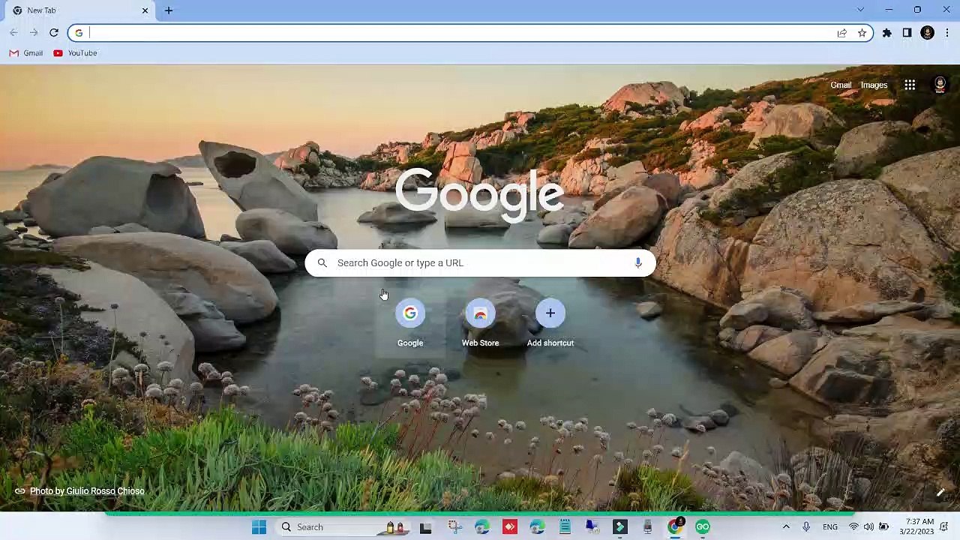Viewport: 960px width, 540px height.
Task: Close the New Tab tab
Action: click(x=145, y=10)
